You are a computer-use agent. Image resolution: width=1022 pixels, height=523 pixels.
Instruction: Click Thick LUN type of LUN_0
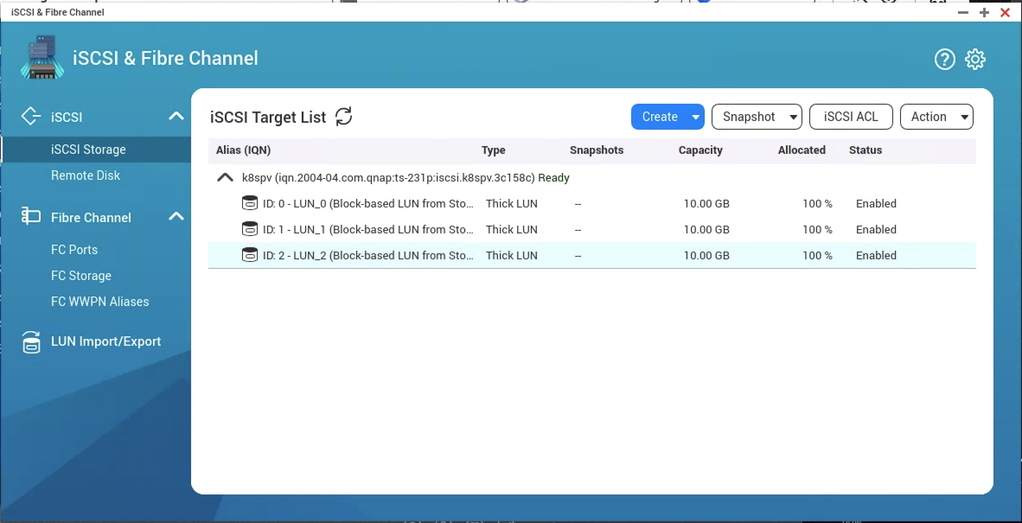coord(511,204)
